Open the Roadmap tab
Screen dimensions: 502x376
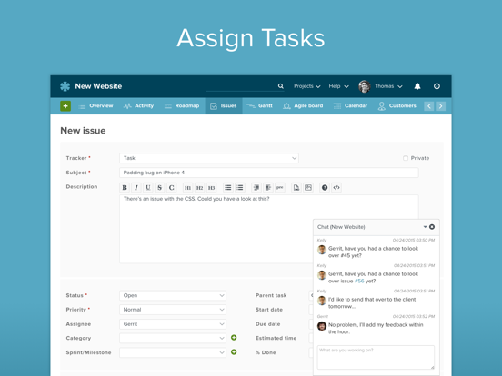pos(182,106)
